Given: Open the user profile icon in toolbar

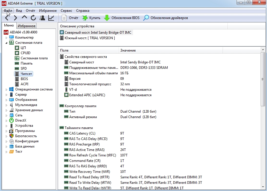Looking at the screenshot, I should pyautogui.click(x=42, y=18).
